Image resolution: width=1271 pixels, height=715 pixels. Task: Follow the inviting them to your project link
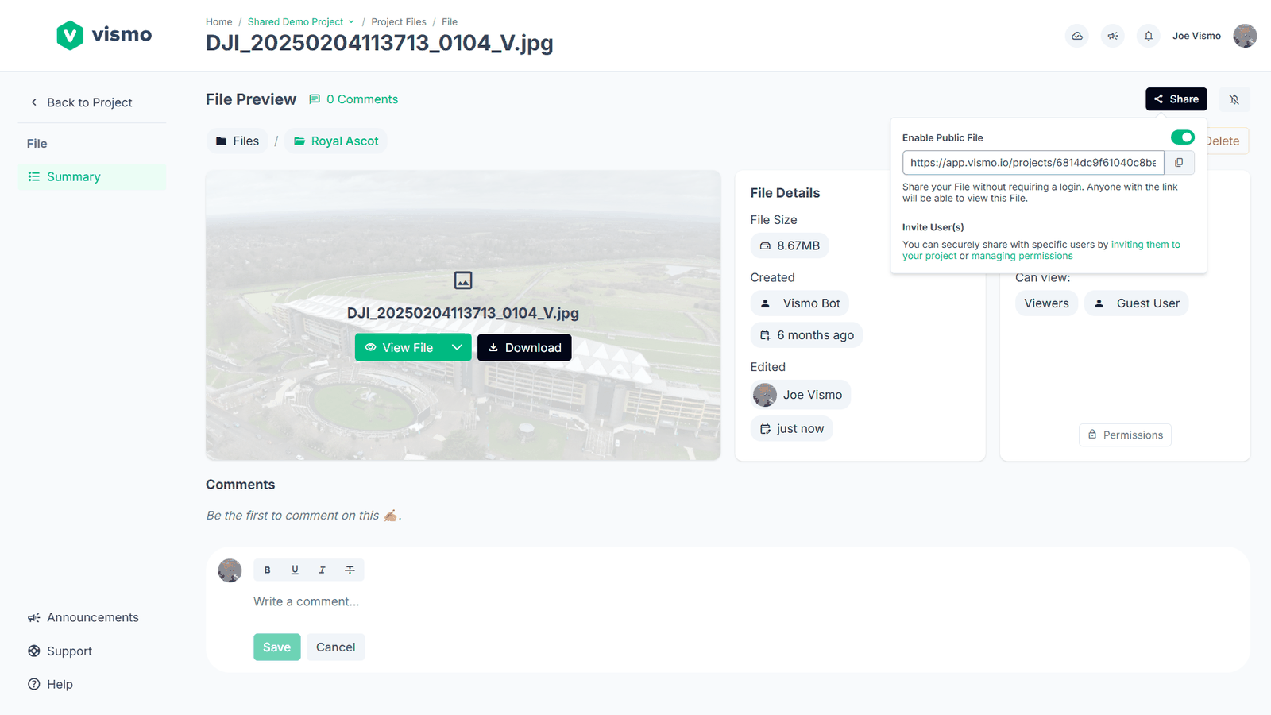pos(1145,245)
